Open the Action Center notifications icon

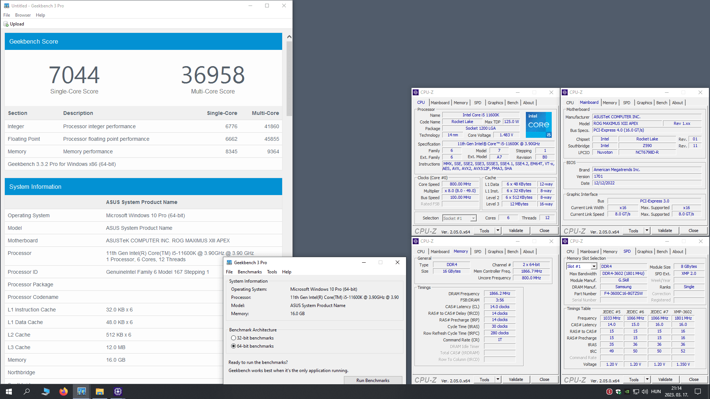pos(698,392)
